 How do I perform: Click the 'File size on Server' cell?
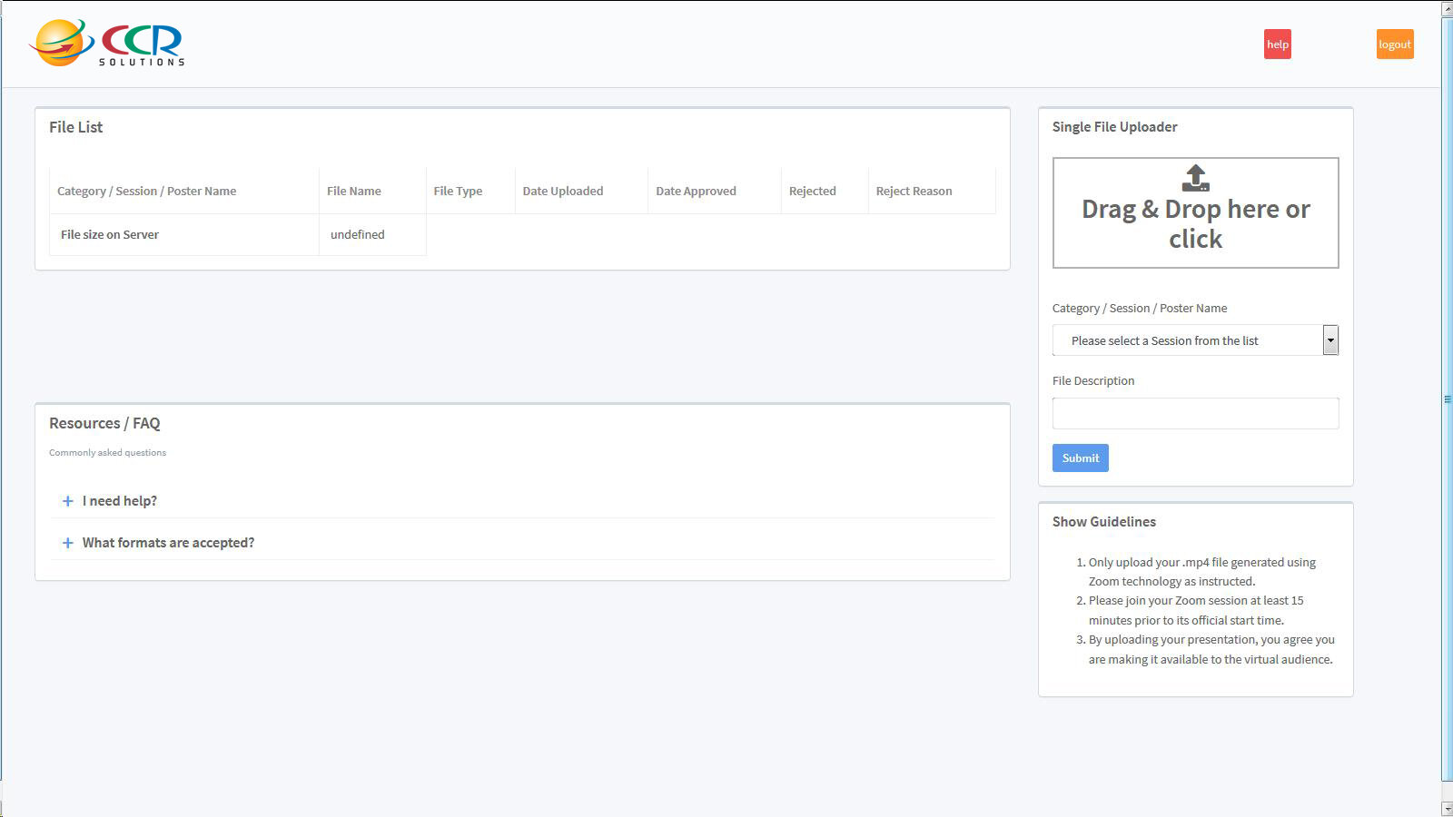(184, 234)
